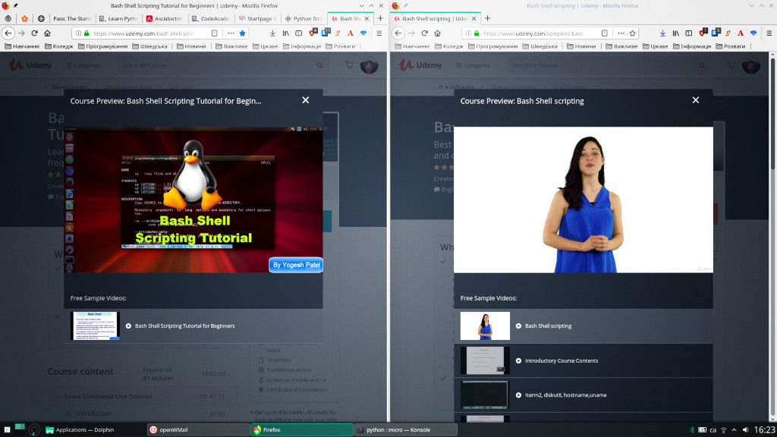Image resolution: width=777 pixels, height=437 pixels.
Task: Go back in the right Firefox window
Action: [x=398, y=33]
